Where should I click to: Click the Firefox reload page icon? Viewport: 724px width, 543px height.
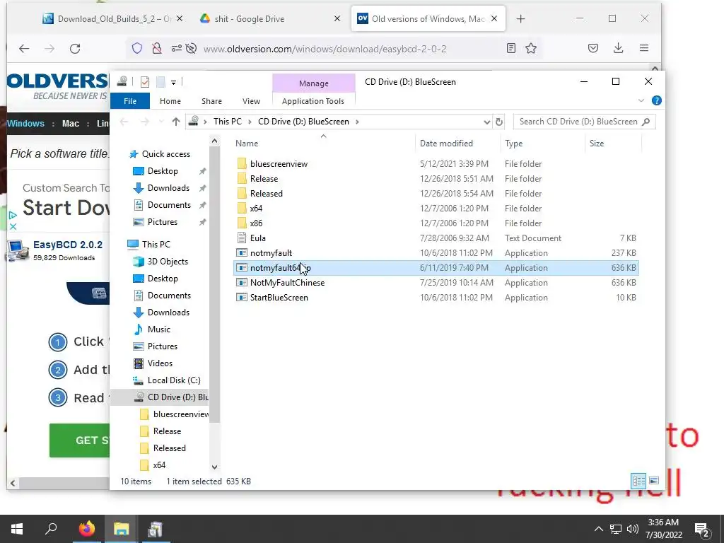(x=75, y=49)
